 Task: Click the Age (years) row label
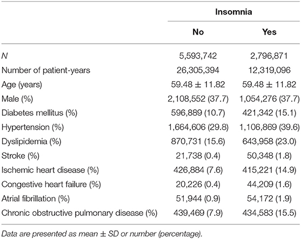(x=22, y=85)
